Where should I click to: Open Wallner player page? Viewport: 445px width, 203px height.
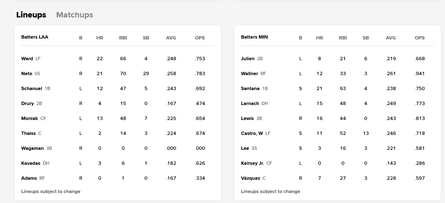click(x=249, y=73)
